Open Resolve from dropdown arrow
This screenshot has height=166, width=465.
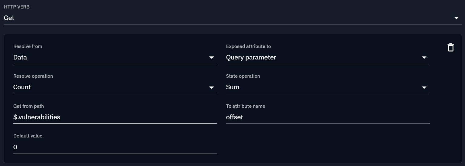pos(212,58)
